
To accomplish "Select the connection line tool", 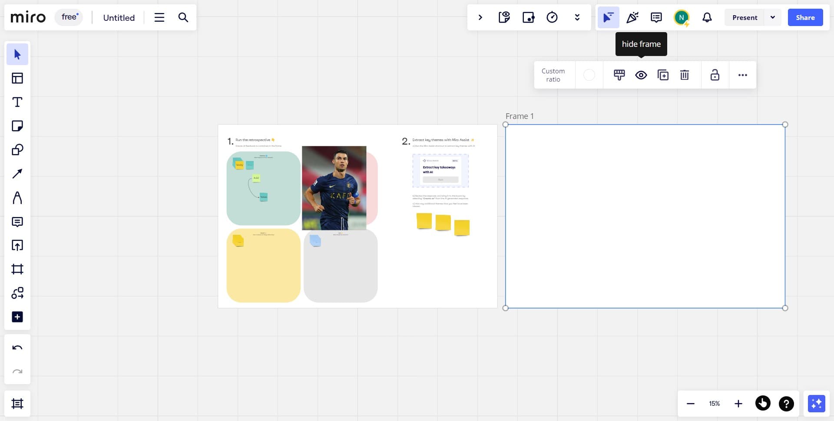I will coord(17,174).
